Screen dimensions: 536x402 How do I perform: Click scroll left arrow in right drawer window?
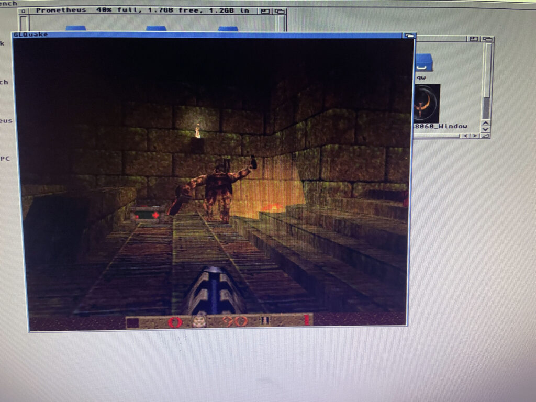(x=465, y=136)
